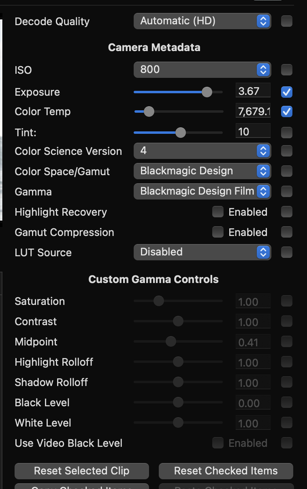Viewport: 307px width, 489px height.
Task: Click the Tint value field
Action: (x=253, y=131)
